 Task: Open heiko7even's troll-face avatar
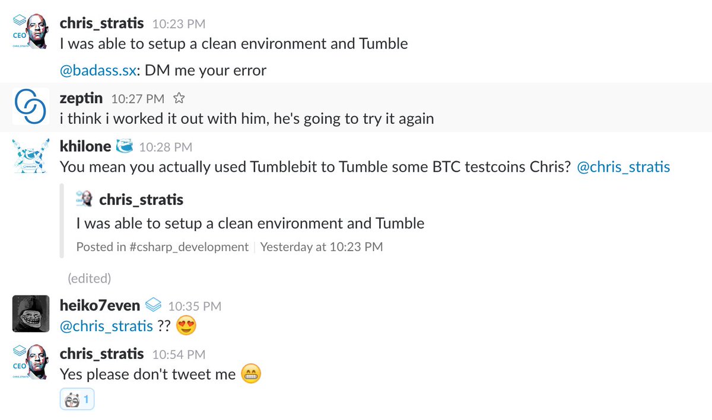[32, 314]
